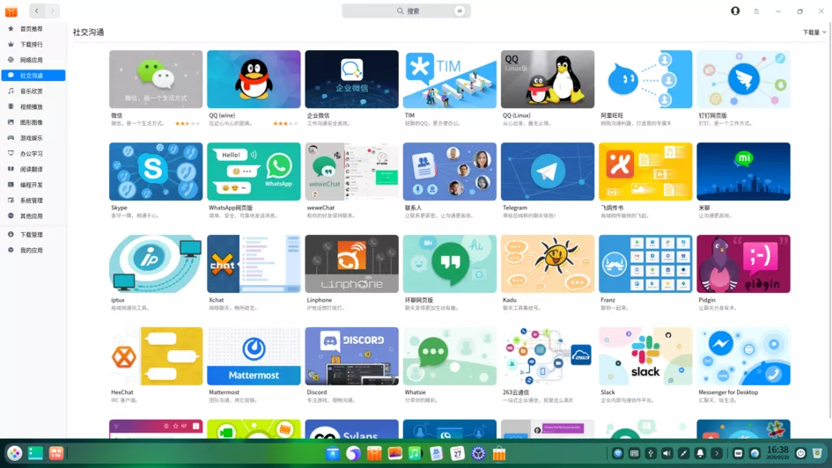832x468 pixels.
Task: Open the hamburger main menu
Action: click(x=756, y=11)
